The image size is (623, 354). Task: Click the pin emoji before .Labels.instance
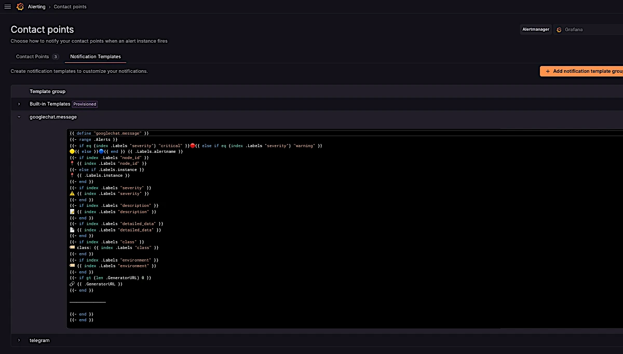(x=72, y=176)
